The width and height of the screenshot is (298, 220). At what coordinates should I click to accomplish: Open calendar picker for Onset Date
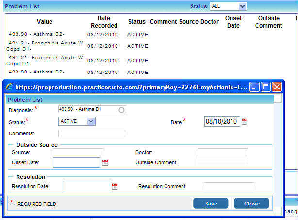tap(105, 163)
